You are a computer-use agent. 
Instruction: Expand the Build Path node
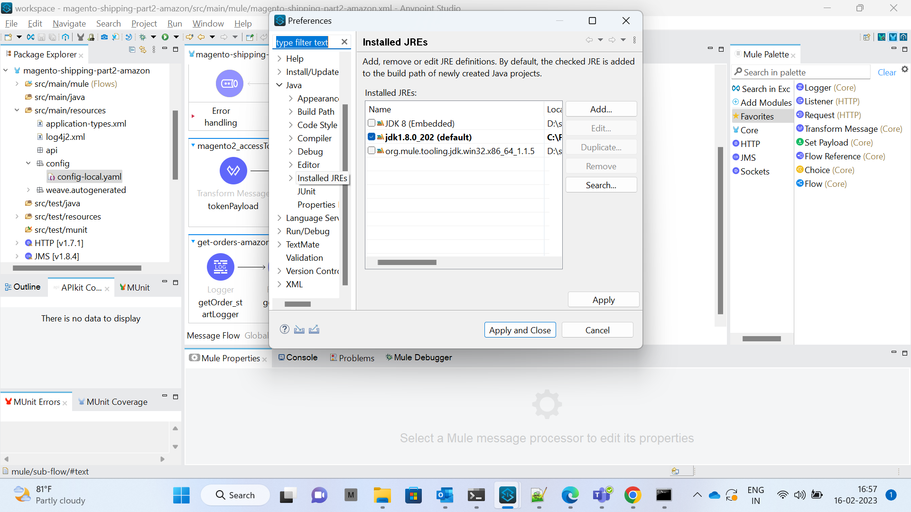click(291, 111)
